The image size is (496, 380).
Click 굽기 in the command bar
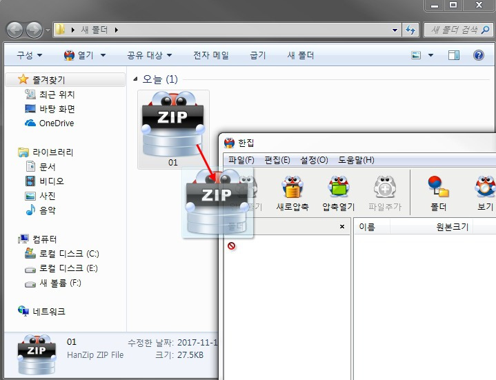pos(258,55)
